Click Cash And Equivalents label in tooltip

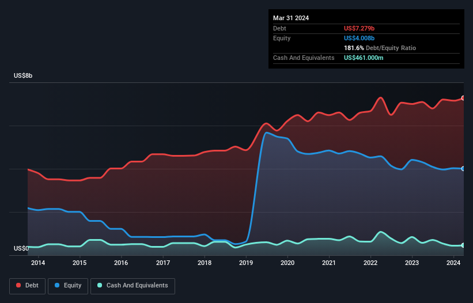(304, 58)
